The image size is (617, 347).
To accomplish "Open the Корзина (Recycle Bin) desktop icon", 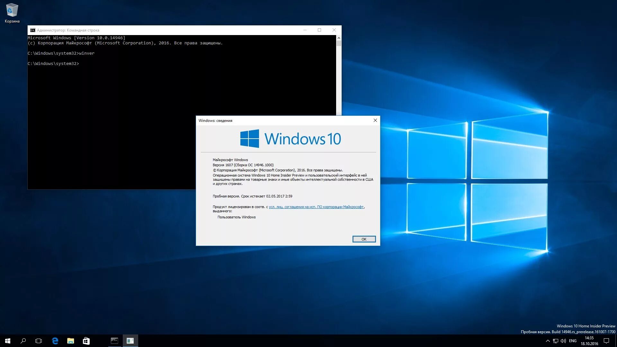I will (x=12, y=10).
